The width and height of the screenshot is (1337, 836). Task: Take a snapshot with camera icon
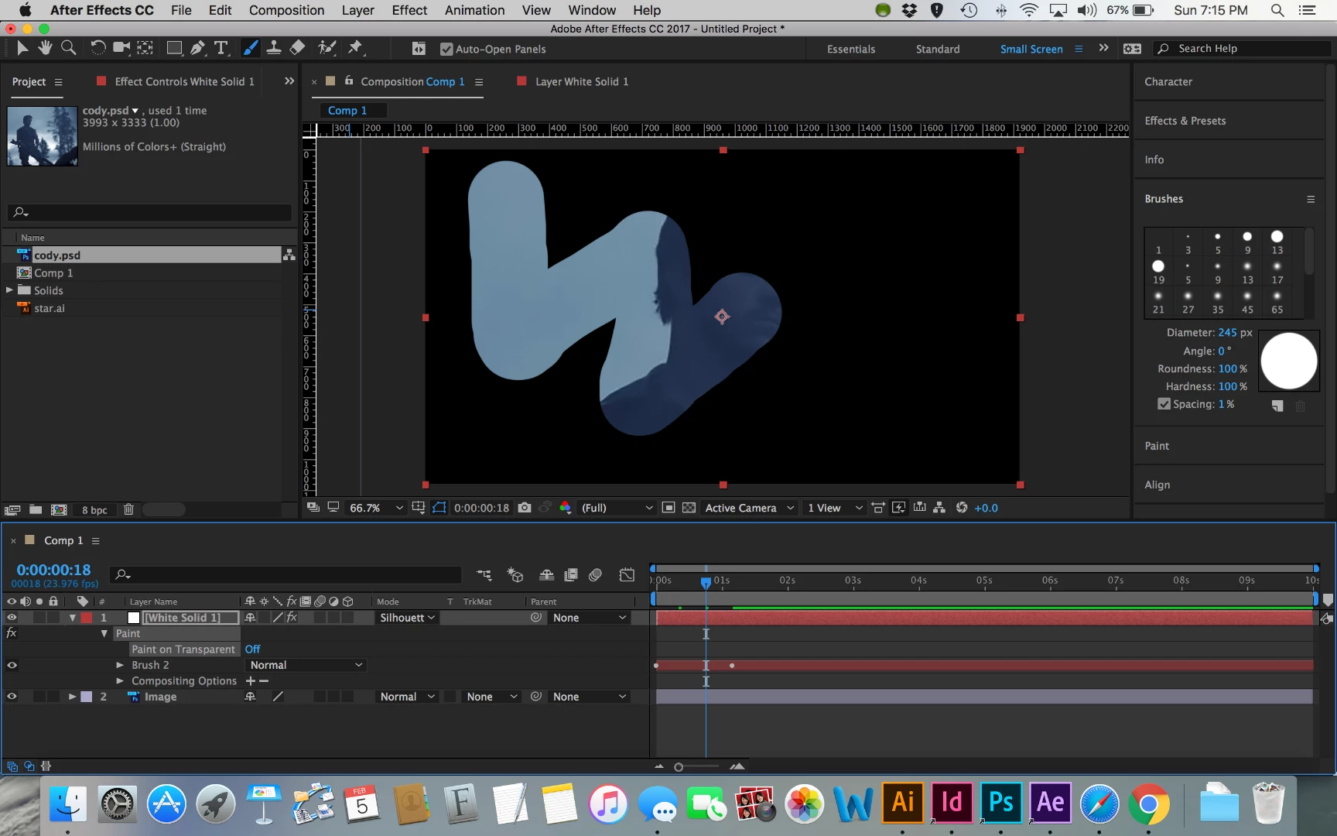525,508
